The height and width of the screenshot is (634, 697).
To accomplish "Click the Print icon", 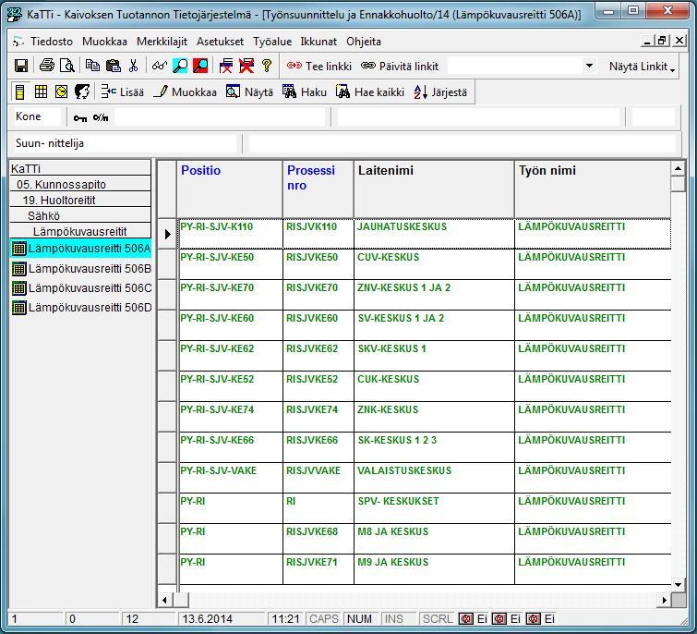I will pos(47,66).
